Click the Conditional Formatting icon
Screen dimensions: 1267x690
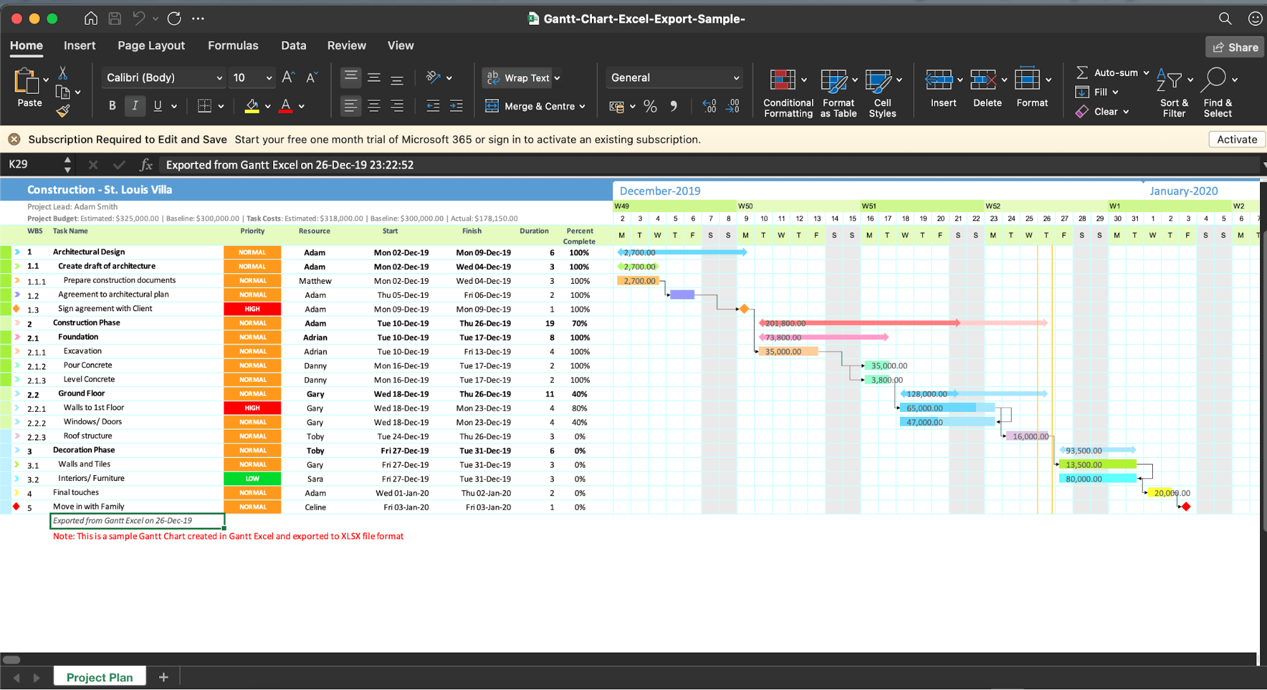783,80
